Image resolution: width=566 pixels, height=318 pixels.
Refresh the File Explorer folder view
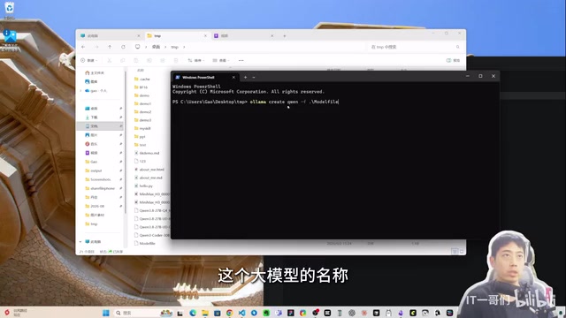coord(123,47)
